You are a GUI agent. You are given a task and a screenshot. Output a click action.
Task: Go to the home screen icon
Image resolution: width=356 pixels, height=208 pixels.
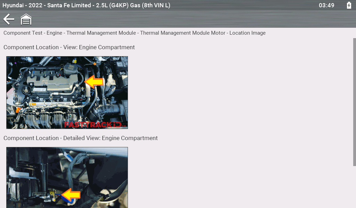[x=26, y=19]
